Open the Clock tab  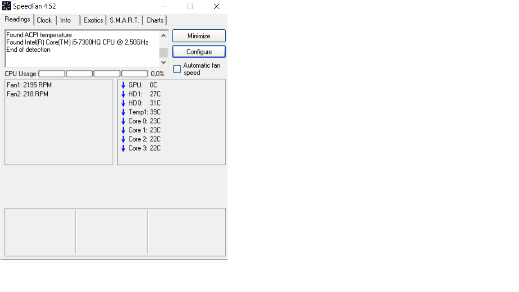pyautogui.click(x=44, y=20)
